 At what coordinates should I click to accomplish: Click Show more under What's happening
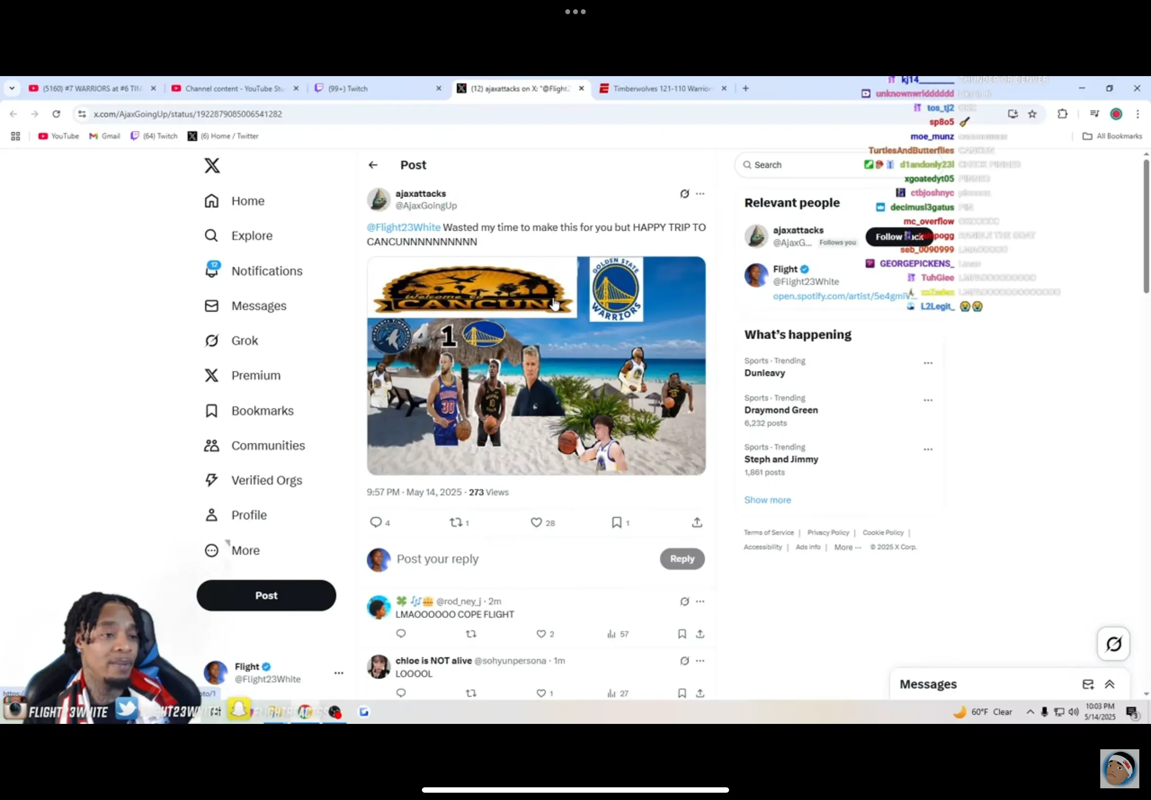tap(767, 500)
